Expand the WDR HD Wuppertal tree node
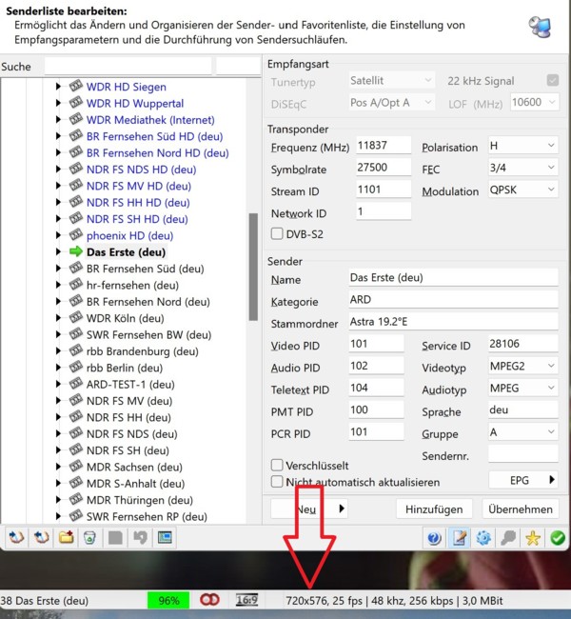This screenshot has height=619, width=571. (58, 103)
